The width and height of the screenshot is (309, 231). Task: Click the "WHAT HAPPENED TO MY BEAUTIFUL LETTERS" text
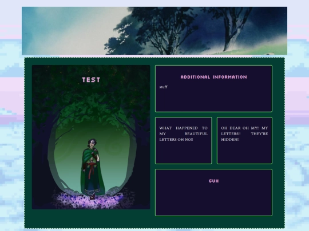click(183, 134)
